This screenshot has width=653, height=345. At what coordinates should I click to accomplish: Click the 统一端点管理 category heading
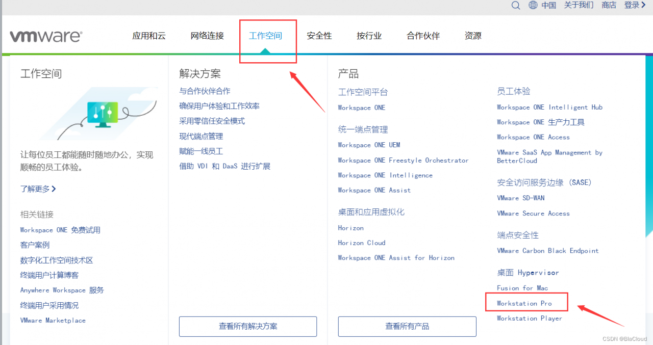(363, 129)
